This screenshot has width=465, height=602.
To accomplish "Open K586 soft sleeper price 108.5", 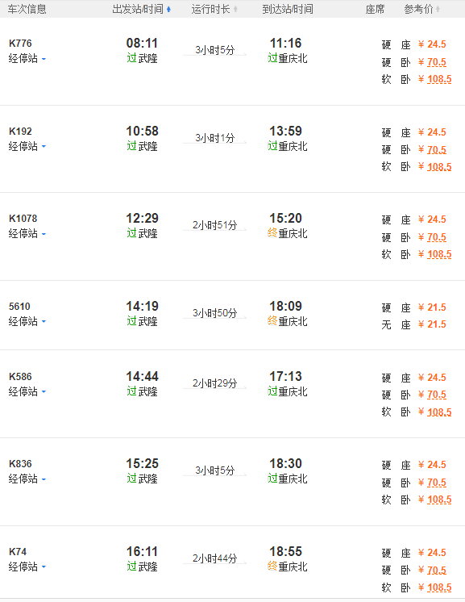I will 439,412.
